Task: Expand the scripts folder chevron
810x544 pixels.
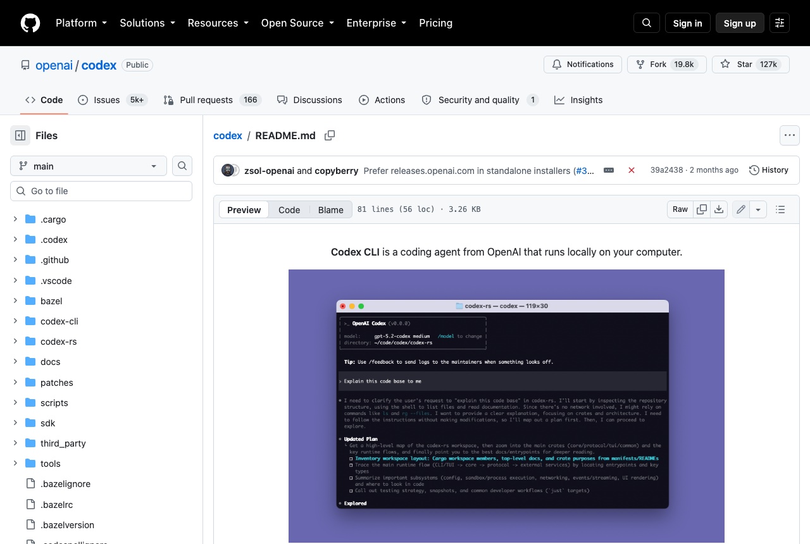Action: [15, 403]
